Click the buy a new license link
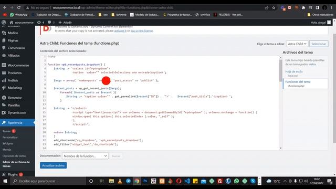Screen dimensions: 336x189 coord(142,31)
